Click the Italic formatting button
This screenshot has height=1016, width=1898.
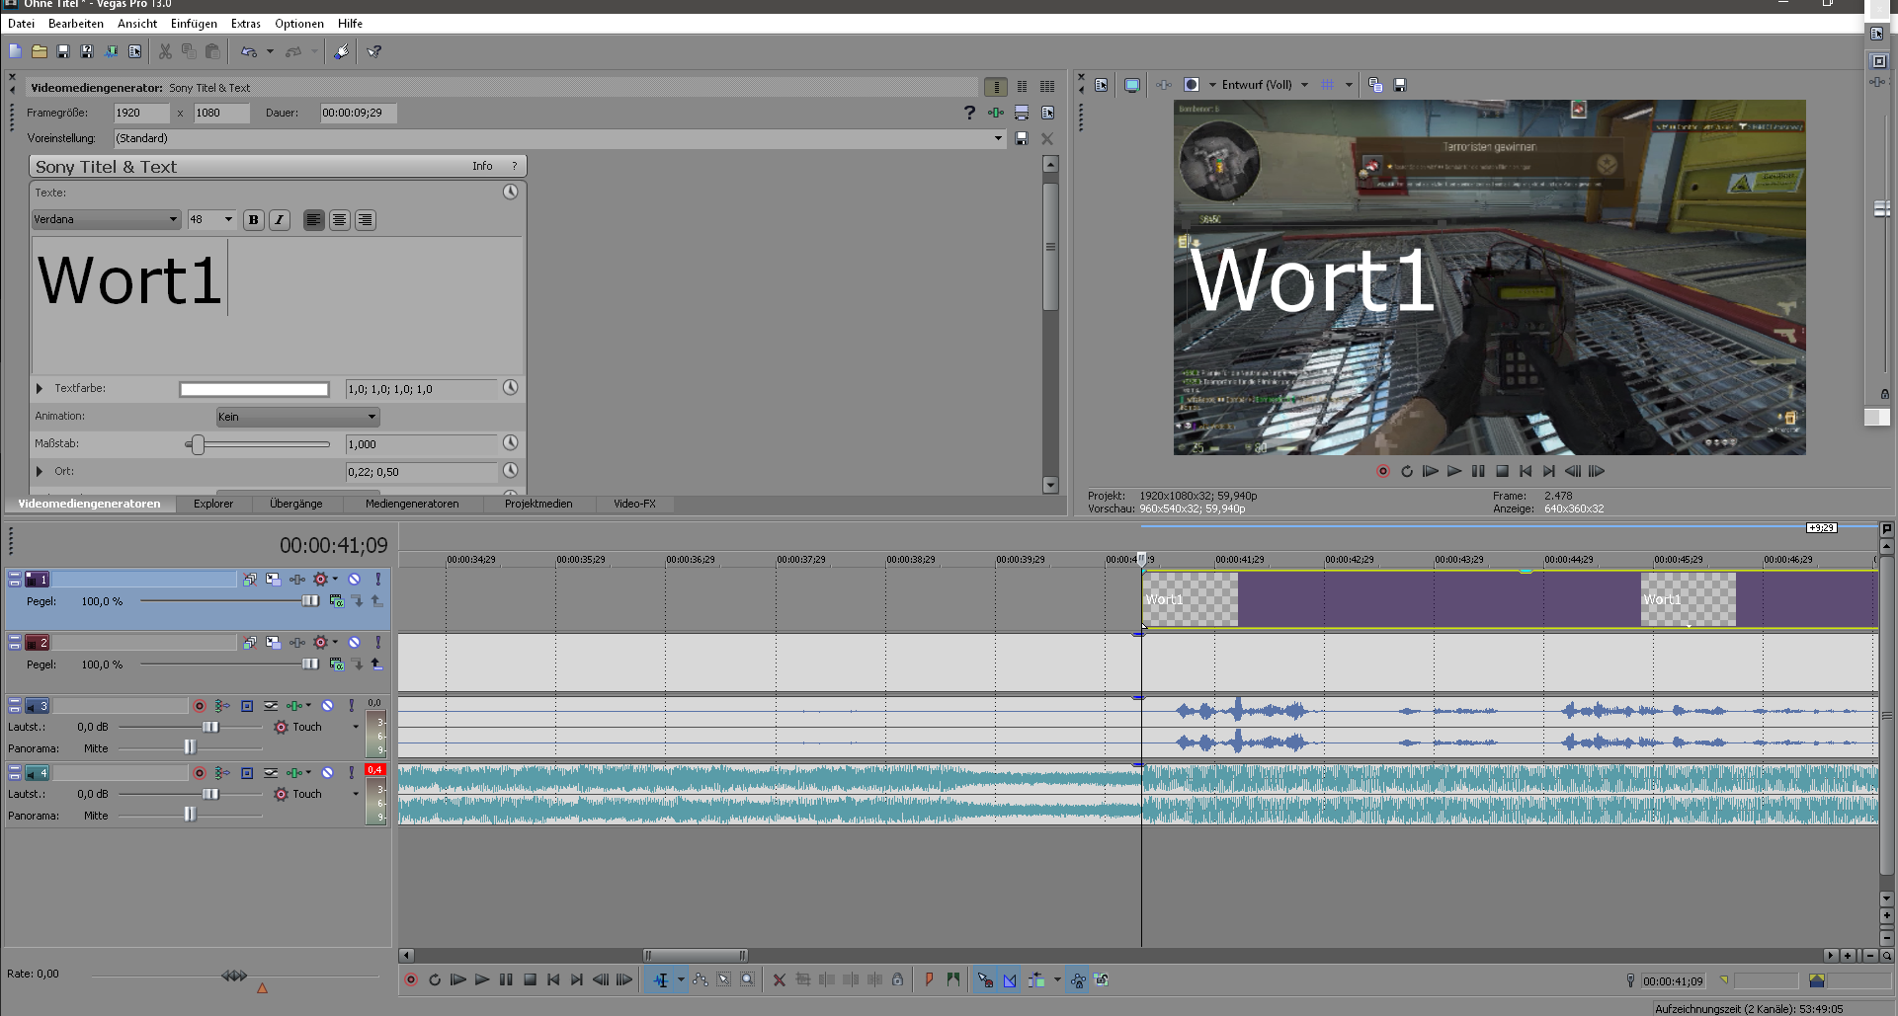(x=280, y=220)
